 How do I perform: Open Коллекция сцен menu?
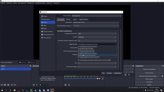pos(40,3)
